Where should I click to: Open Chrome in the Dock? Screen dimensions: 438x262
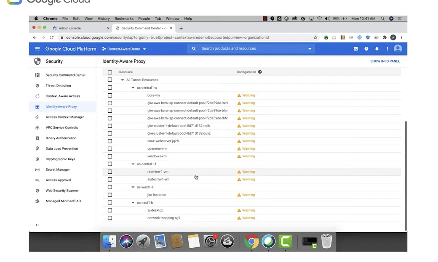[251, 241]
